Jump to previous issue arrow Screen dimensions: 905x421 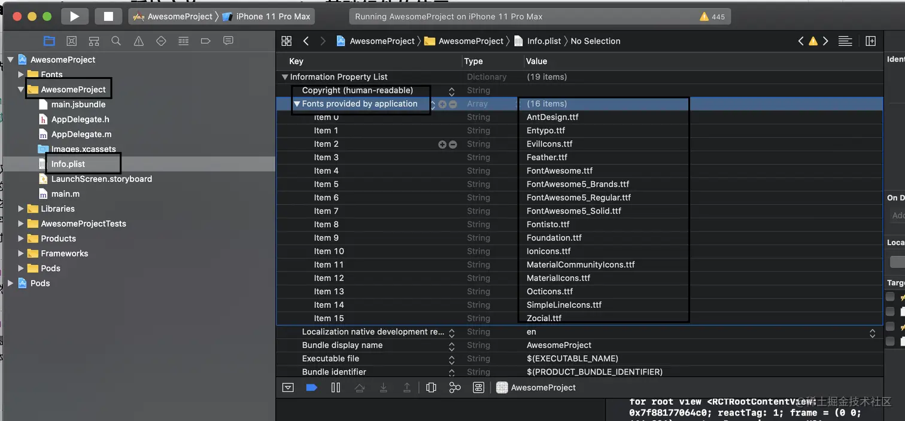[801, 41]
